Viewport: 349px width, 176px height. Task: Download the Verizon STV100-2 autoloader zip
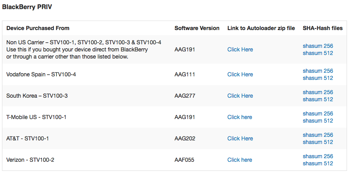[x=240, y=160]
